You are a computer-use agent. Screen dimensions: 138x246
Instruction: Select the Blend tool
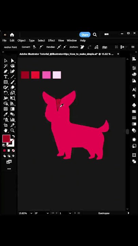point(13,114)
